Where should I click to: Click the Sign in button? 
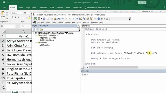click(x=142, y=2)
